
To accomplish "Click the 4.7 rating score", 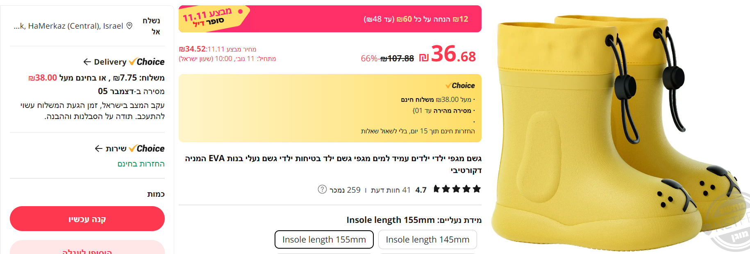I will pos(421,190).
